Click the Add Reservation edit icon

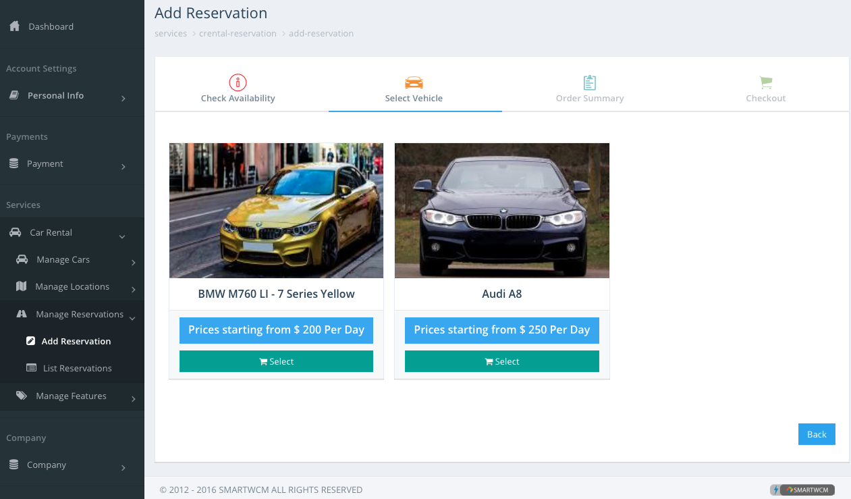30,341
